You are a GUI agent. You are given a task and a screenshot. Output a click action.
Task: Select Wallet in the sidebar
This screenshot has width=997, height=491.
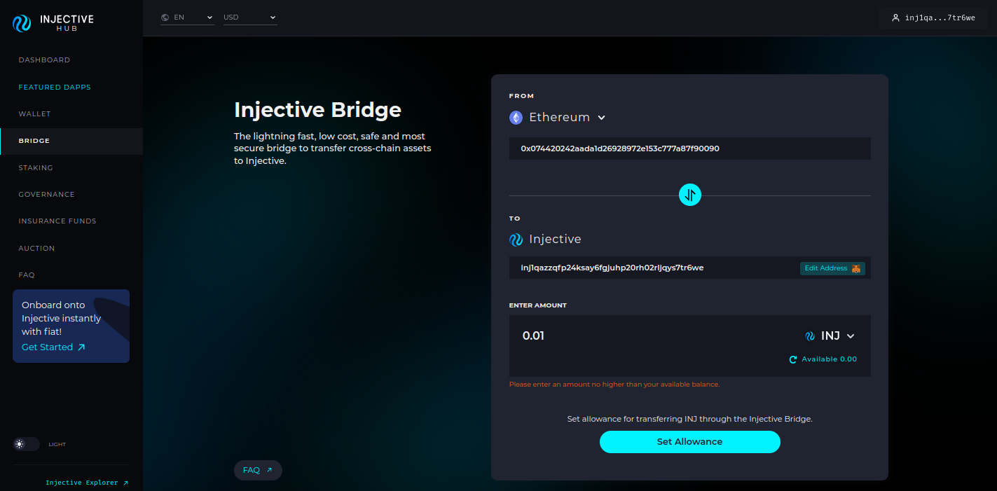[34, 114]
